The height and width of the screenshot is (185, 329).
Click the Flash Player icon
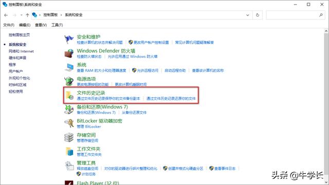[69, 183]
